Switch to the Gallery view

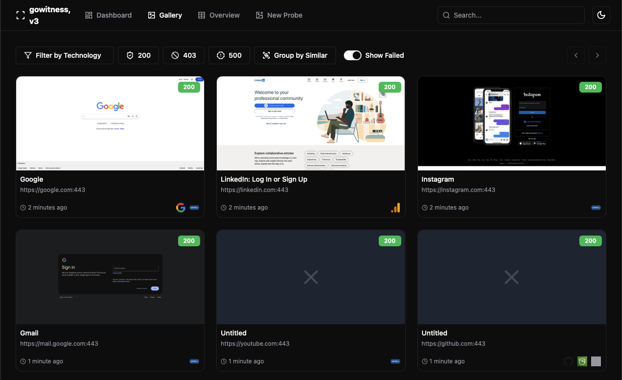click(165, 15)
